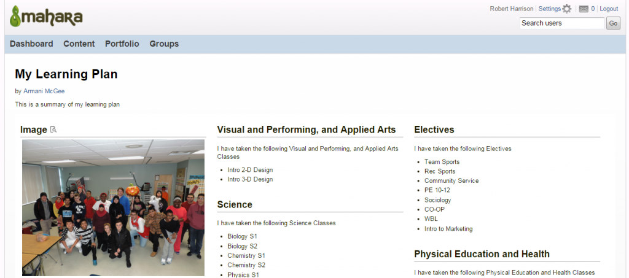Click the Mahara logo
Image resolution: width=629 pixels, height=278 pixels.
point(46,17)
